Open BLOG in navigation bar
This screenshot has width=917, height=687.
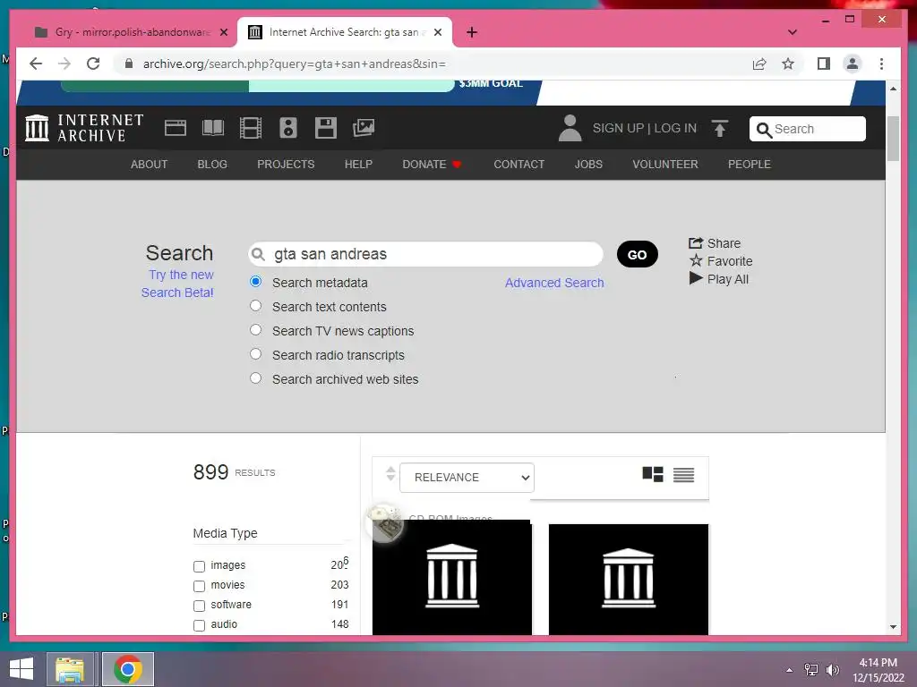212,165
